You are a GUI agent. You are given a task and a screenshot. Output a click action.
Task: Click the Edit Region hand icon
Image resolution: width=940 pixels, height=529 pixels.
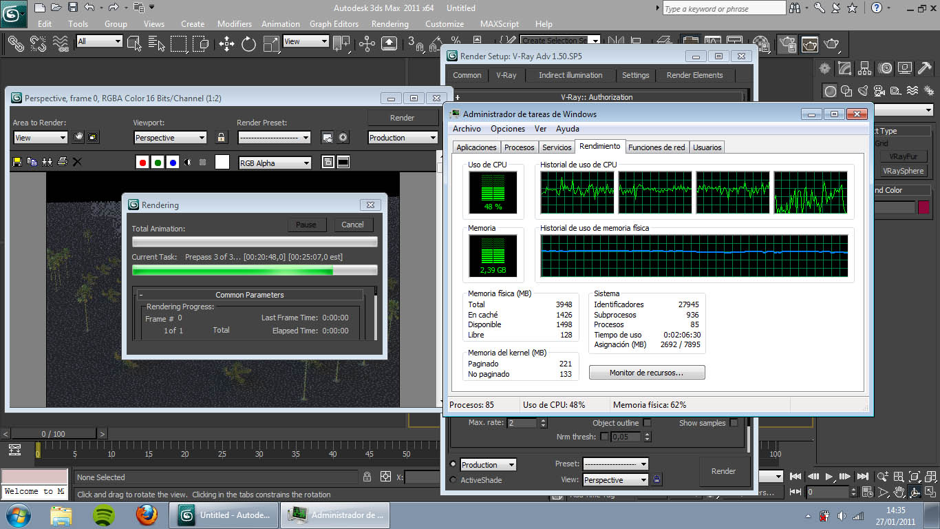(x=78, y=137)
